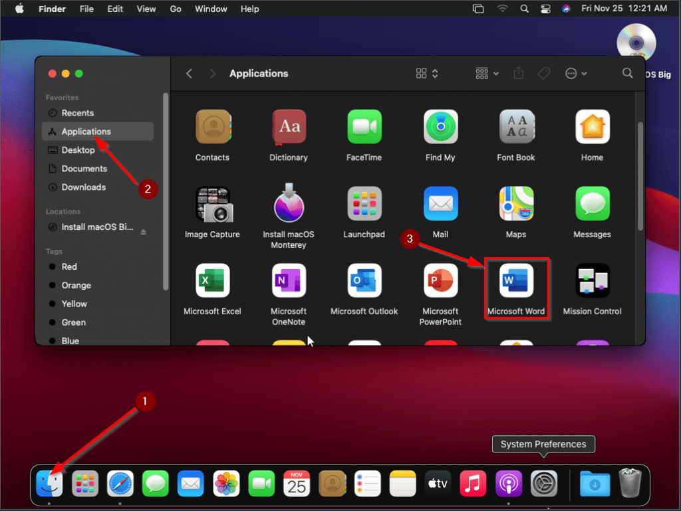The image size is (681, 511).
Task: Launch FaceTime from the Applications folder
Action: click(x=364, y=127)
